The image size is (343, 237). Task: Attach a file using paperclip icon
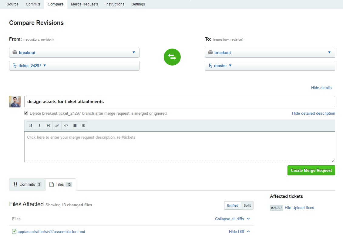coord(57,125)
